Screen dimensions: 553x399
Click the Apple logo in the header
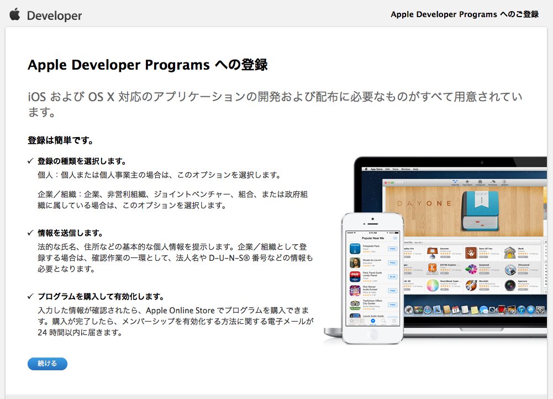pyautogui.click(x=14, y=14)
